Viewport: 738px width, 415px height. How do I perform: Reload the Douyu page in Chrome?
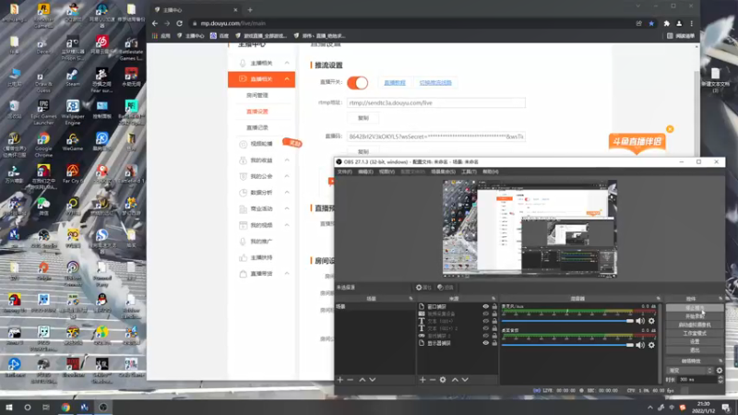pos(179,23)
